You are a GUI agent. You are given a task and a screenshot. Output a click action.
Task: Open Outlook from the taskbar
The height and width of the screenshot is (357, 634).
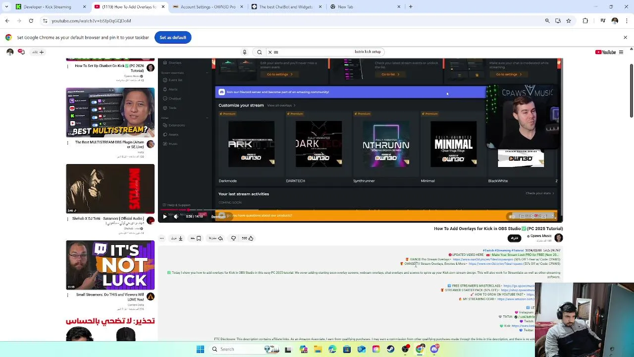point(362,350)
